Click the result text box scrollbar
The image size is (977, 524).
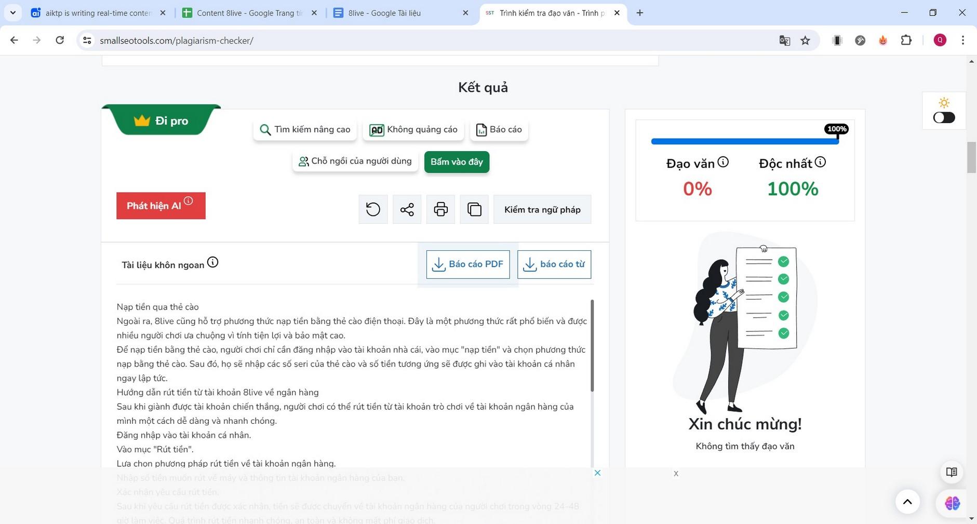click(592, 345)
